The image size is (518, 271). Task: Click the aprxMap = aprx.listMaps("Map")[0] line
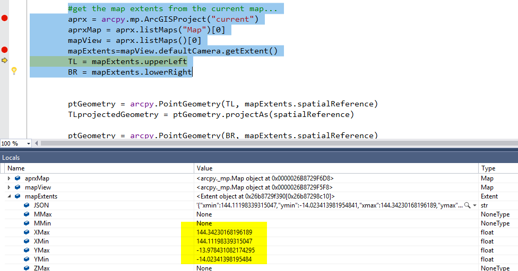[x=146, y=30]
